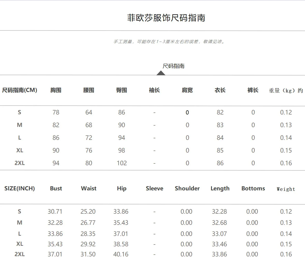The height and width of the screenshot is (259, 305).
Task: Click the 菲欧莎服饰尺码指南 page title
Action: 166,18
